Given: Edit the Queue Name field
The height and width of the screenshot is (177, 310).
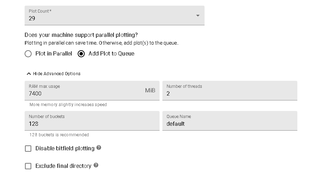Looking at the screenshot, I should 230,124.
